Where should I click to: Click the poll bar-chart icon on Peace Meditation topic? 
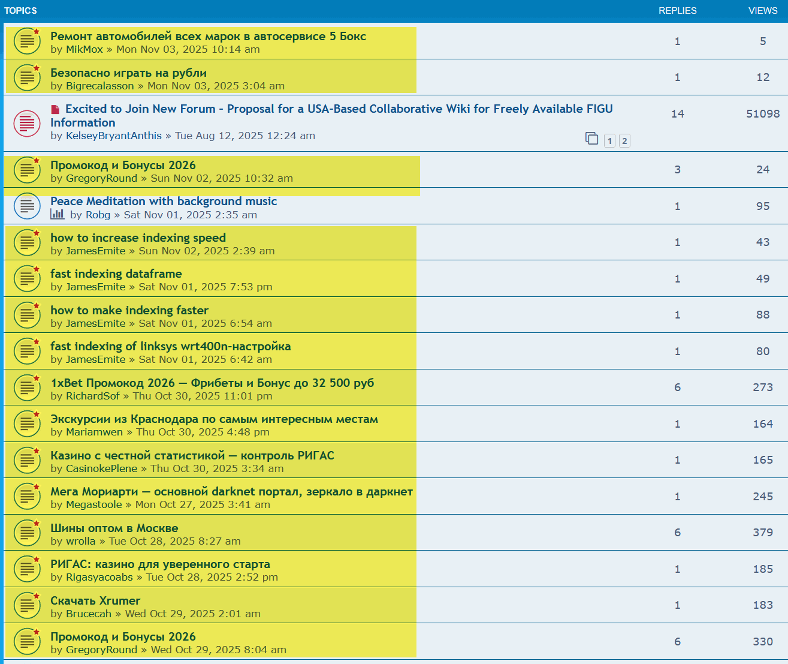click(x=58, y=215)
